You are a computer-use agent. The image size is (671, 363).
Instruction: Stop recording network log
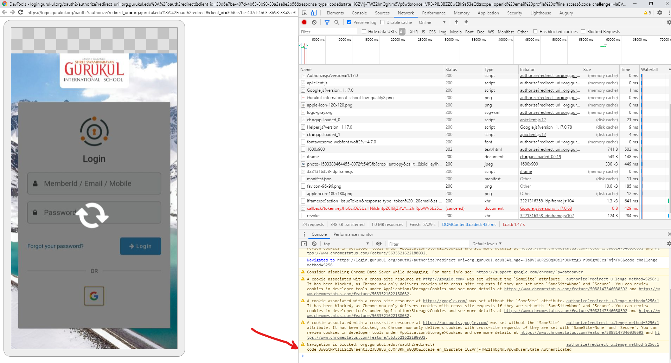click(x=304, y=22)
